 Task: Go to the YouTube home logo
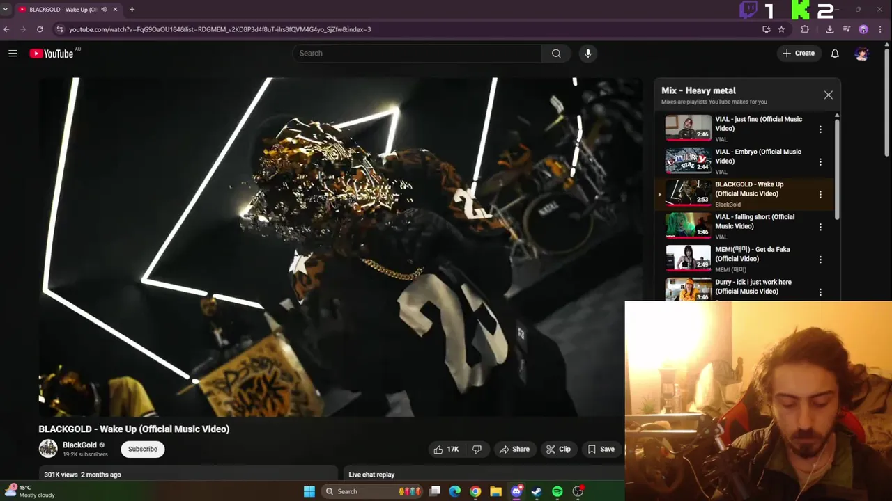point(52,54)
